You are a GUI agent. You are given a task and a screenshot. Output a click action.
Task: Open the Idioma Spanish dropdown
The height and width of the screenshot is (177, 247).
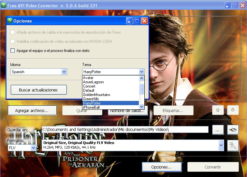(x=39, y=72)
